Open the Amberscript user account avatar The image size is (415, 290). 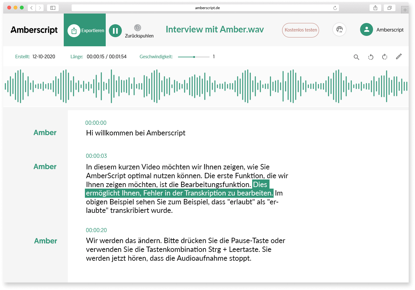click(x=367, y=30)
